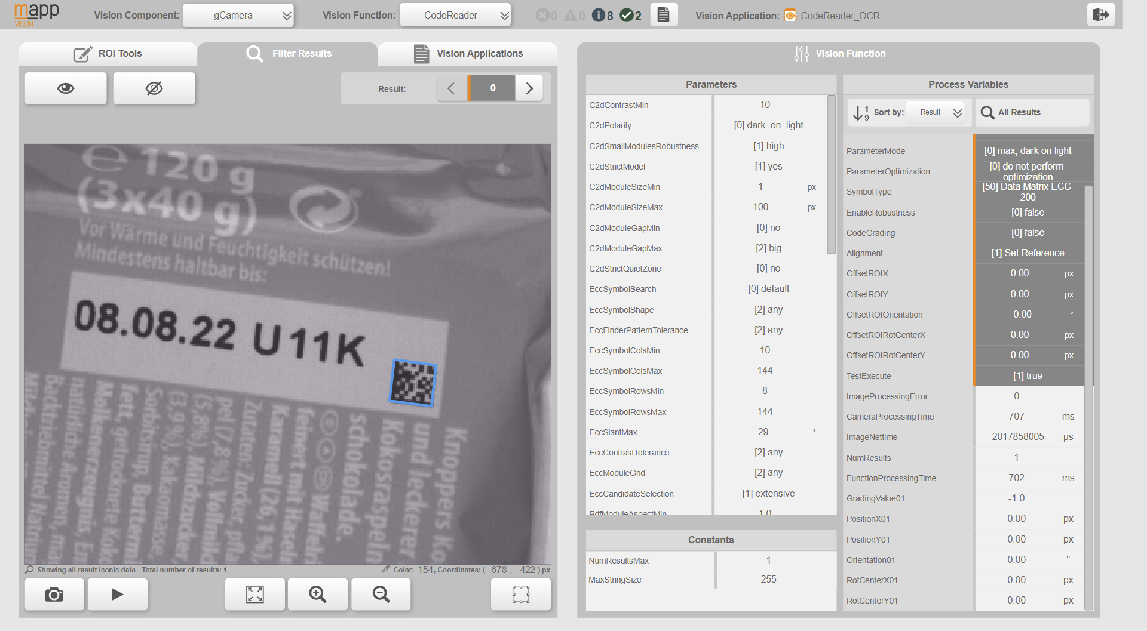The height and width of the screenshot is (631, 1147).
Task: Change Alignment Set Reference value
Action: 1029,253
